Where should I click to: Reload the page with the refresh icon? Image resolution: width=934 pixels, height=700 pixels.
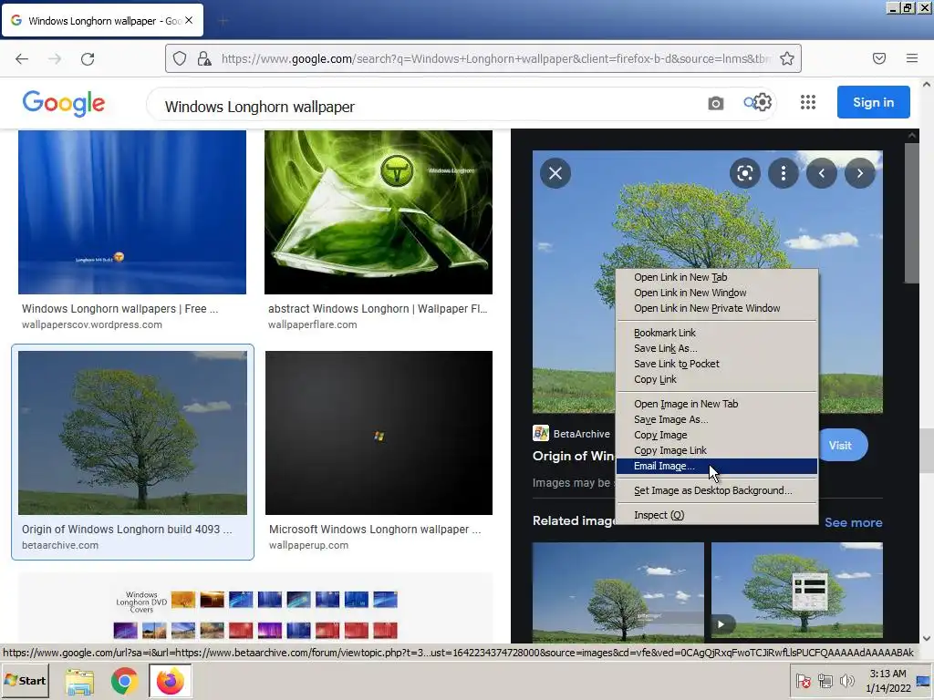point(88,58)
